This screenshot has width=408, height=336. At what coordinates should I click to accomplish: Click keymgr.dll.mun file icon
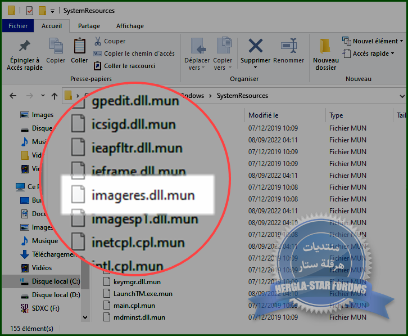[x=107, y=282]
